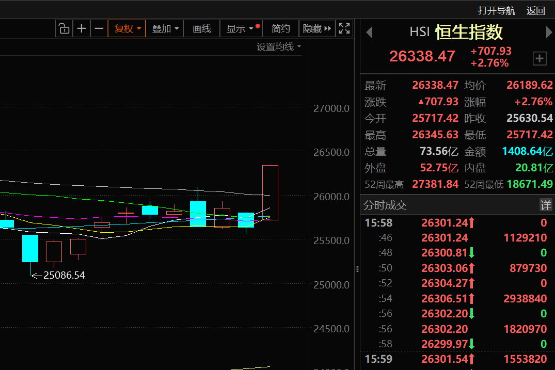
Task: Open the 显示 display dropdown
Action: (241, 29)
